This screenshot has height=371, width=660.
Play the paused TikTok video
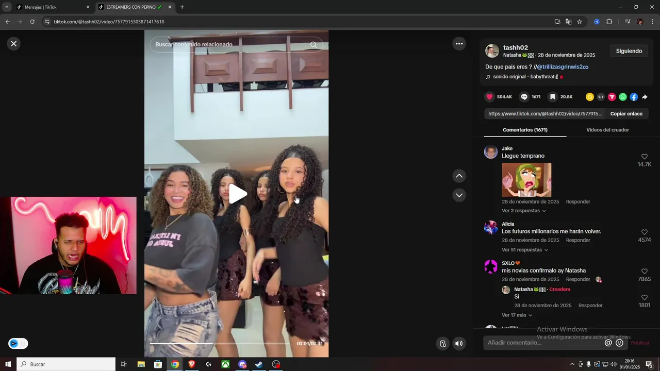(237, 194)
